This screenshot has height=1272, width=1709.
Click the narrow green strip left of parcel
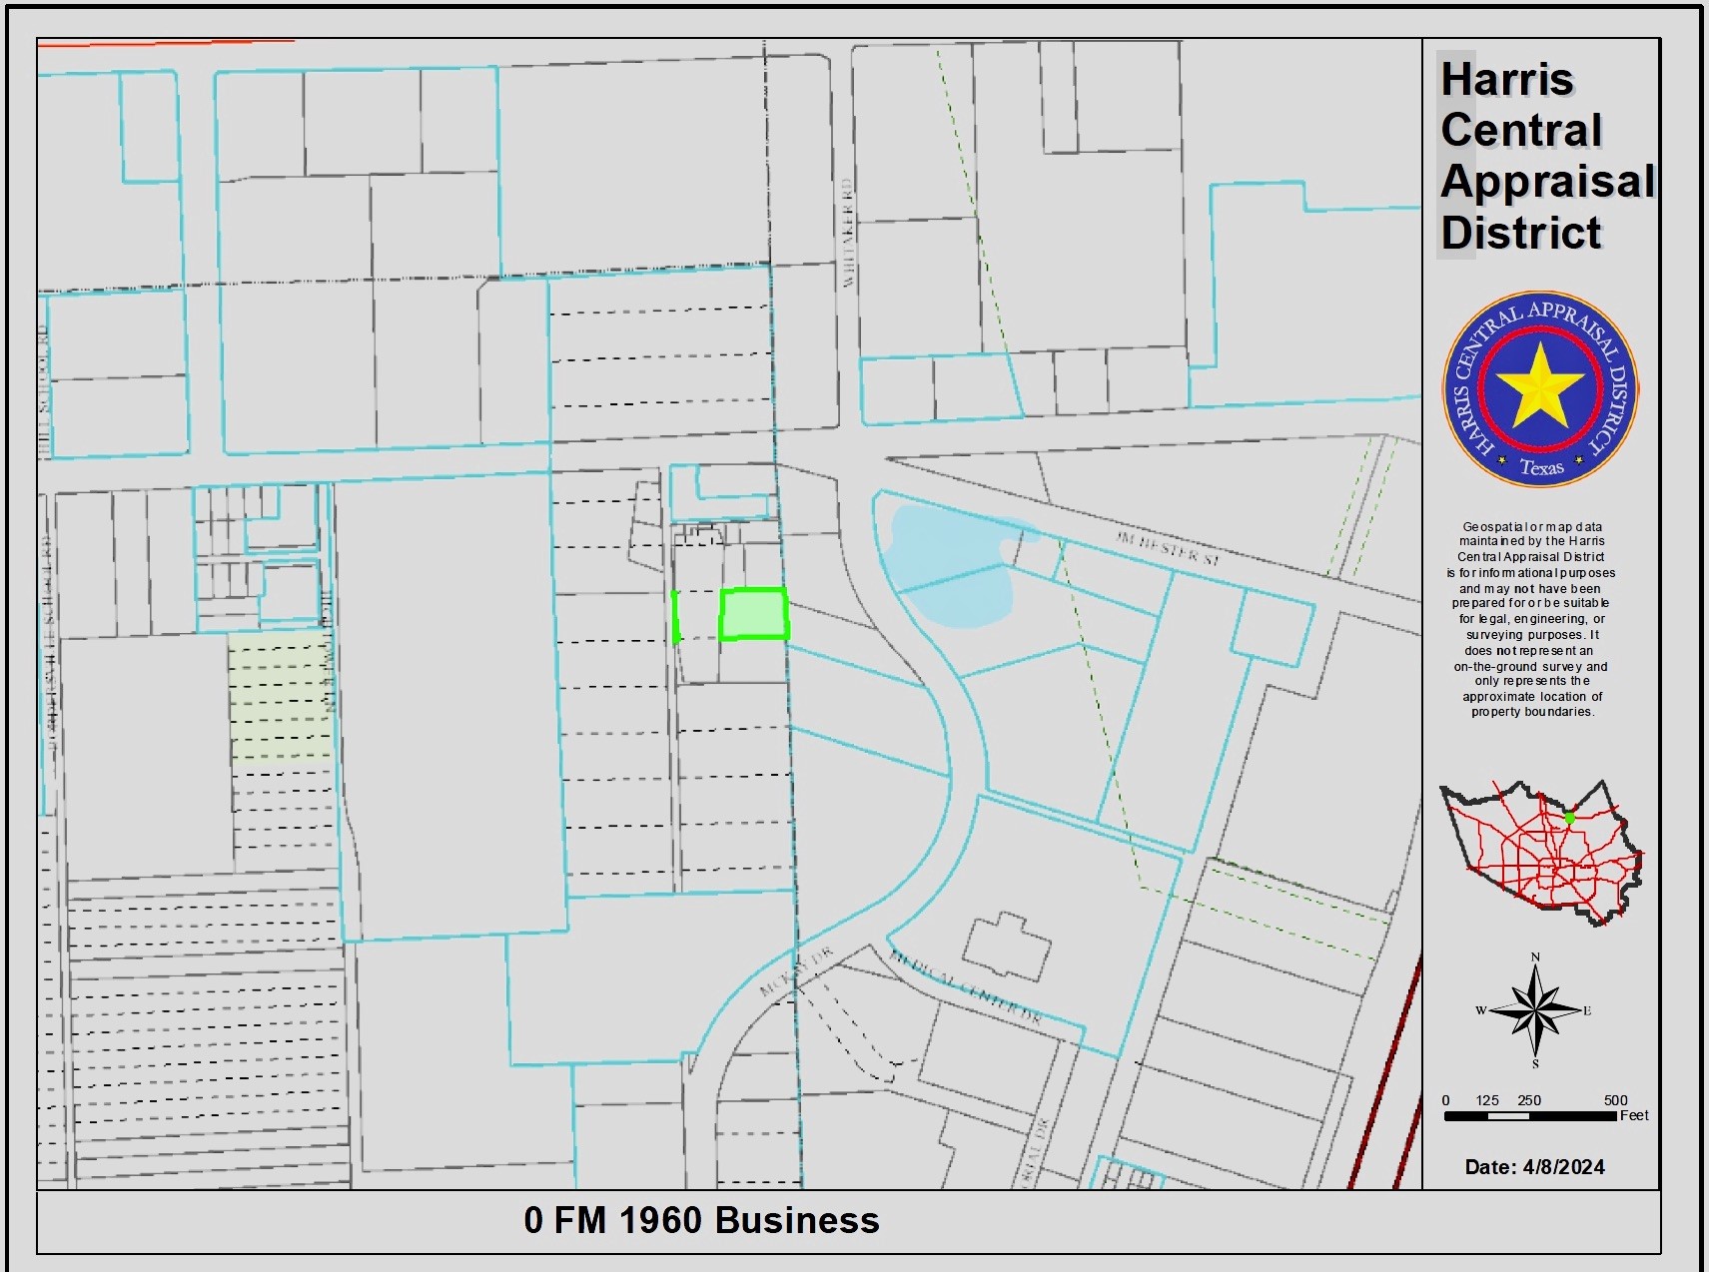click(676, 618)
